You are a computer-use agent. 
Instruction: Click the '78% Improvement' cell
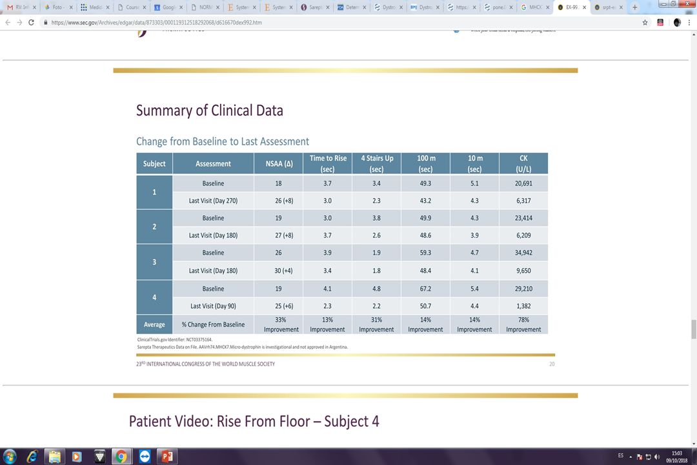[523, 324]
